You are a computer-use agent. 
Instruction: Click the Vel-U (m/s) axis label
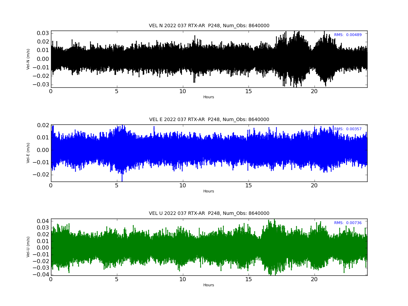click(x=29, y=247)
